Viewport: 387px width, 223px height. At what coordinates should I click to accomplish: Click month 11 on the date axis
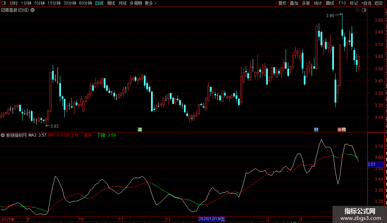coord(121,219)
